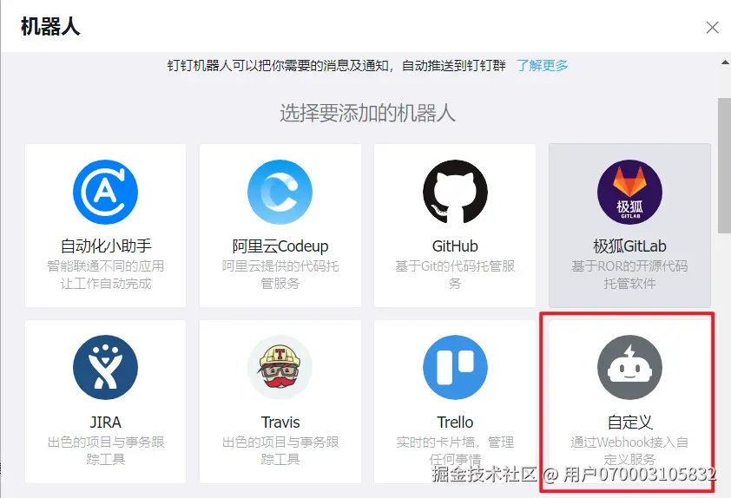Click the 自定义 title label
This screenshot has height=498, width=731.
[x=629, y=422]
